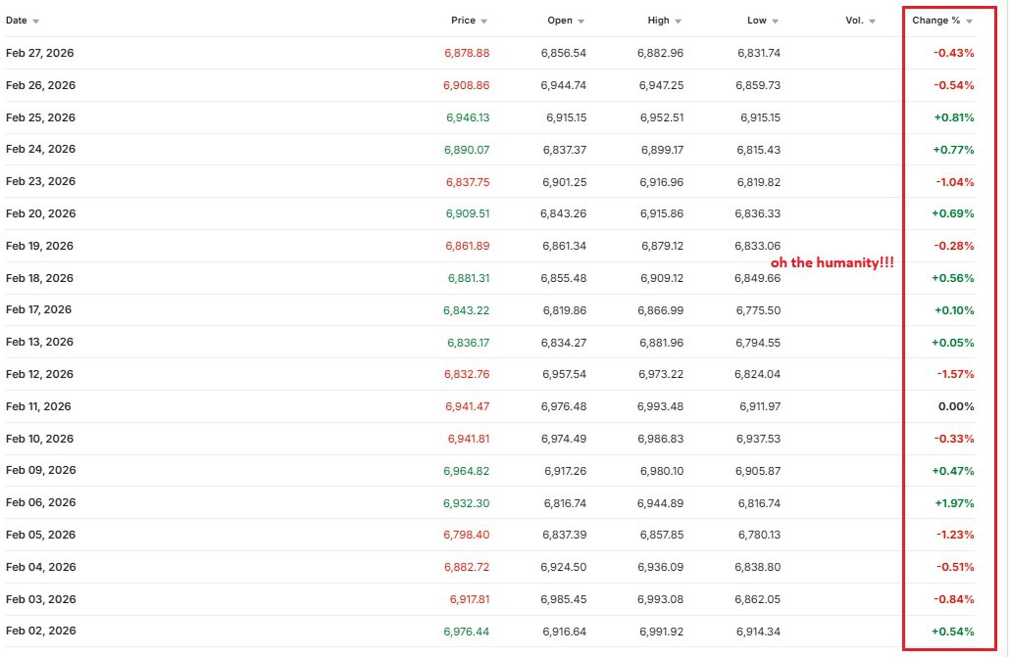Click the Open column header label
Image resolution: width=1010 pixels, height=657 pixels.
pyautogui.click(x=559, y=20)
